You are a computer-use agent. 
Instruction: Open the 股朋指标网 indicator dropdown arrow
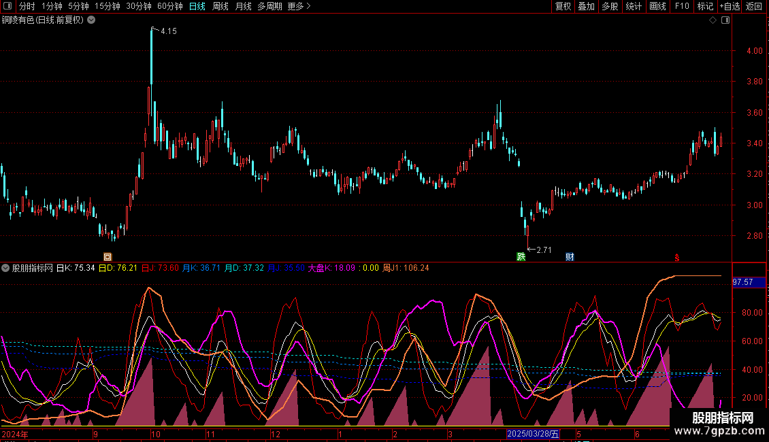(5, 268)
